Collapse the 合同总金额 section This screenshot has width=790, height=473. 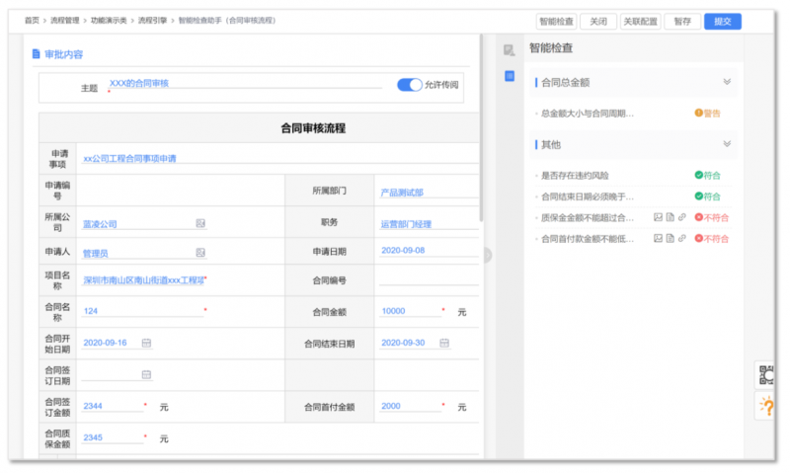(727, 83)
